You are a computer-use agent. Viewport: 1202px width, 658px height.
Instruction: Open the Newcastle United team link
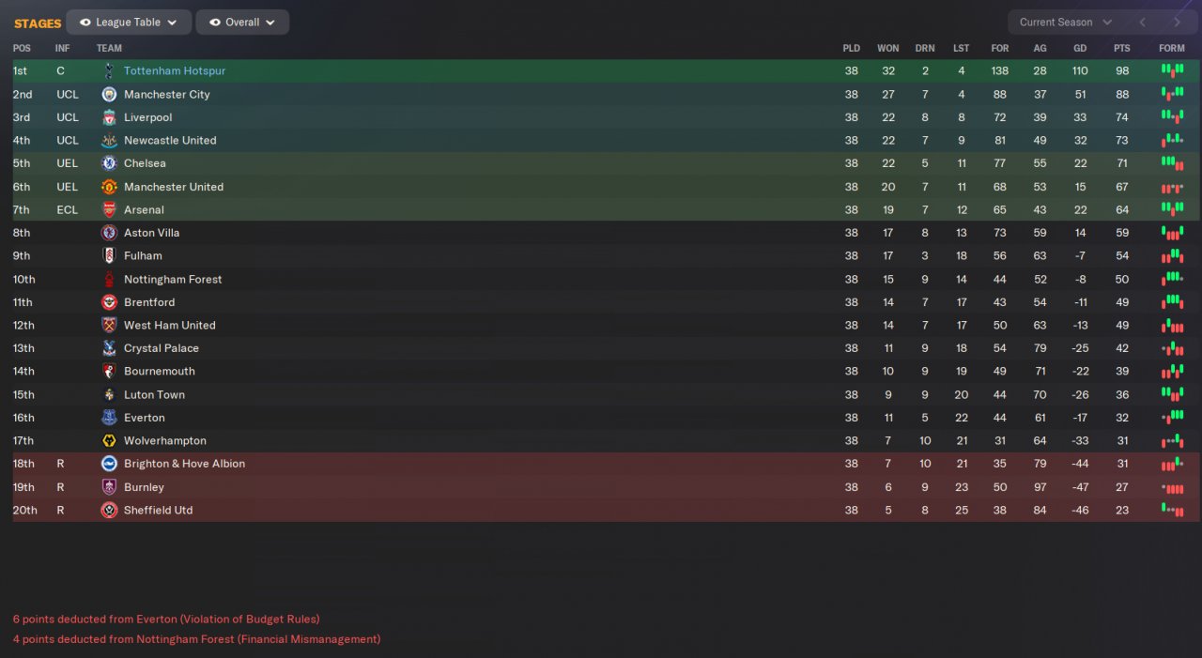[x=170, y=141]
